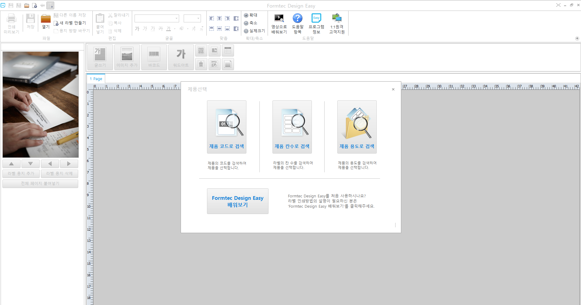Choose 제품 칸수로 검색 search option
The height and width of the screenshot is (305, 581).
pos(292,127)
